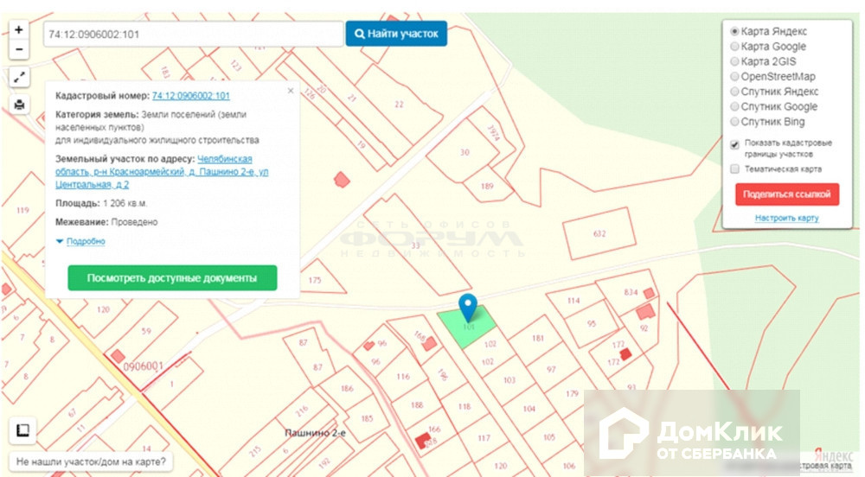The height and width of the screenshot is (477, 865).
Task: Click the Пашнино 2-е village label
Action: point(315,433)
